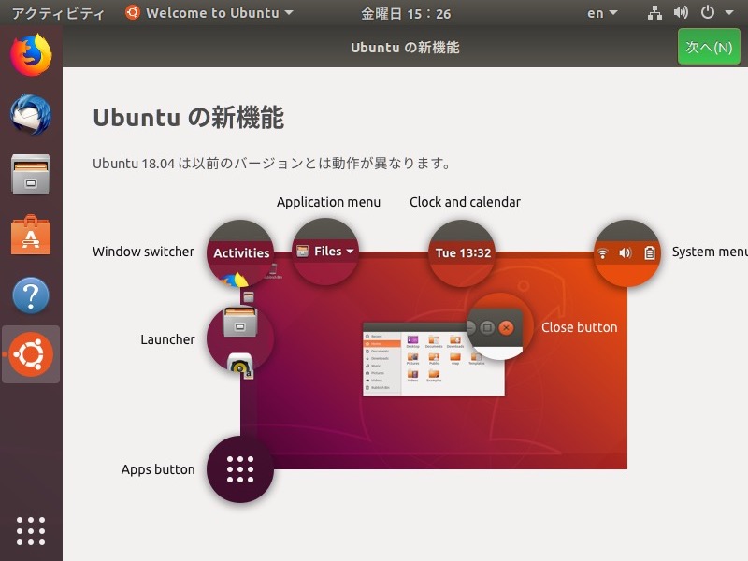Click the 'Clock and calendar' label
This screenshot has height=561, width=748.
point(465,202)
